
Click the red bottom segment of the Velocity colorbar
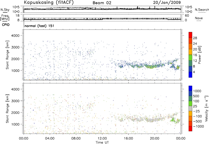[190, 129]
